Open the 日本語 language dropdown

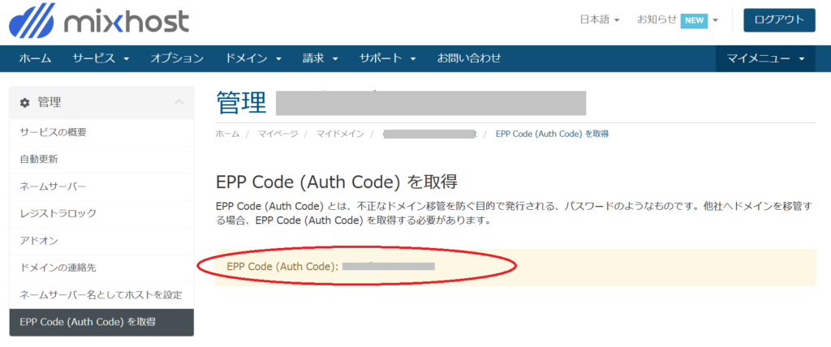[600, 19]
